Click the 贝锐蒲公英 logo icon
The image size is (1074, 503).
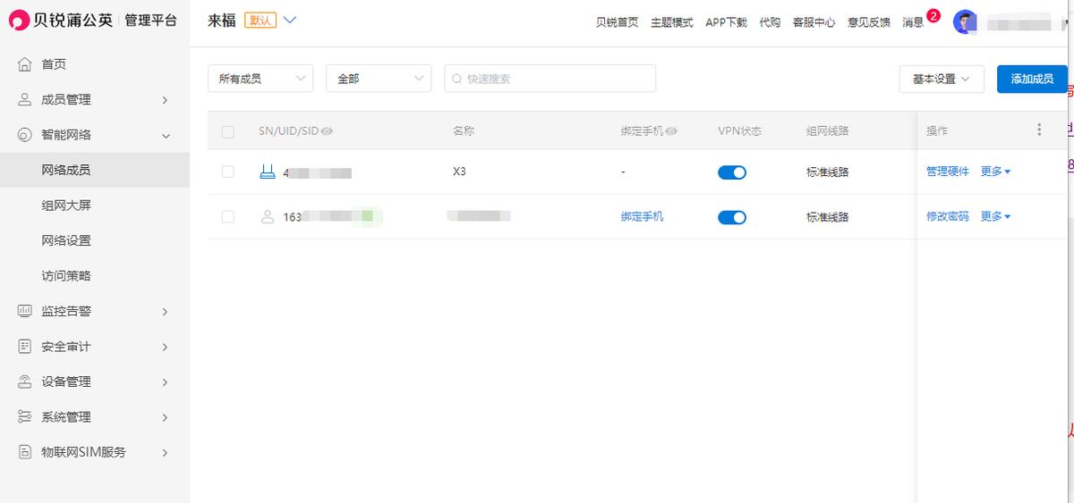click(20, 21)
